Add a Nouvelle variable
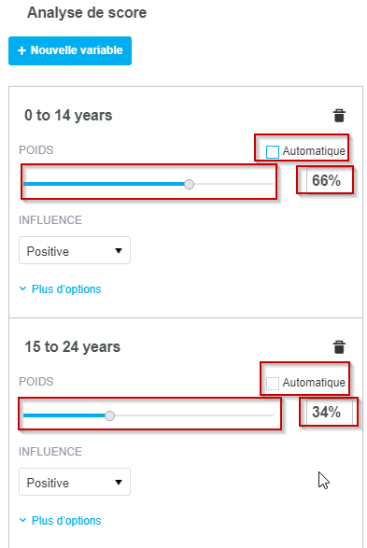The height and width of the screenshot is (548, 367). (x=70, y=50)
